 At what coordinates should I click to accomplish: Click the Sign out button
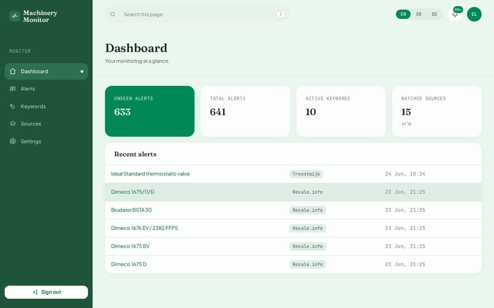pyautogui.click(x=46, y=292)
